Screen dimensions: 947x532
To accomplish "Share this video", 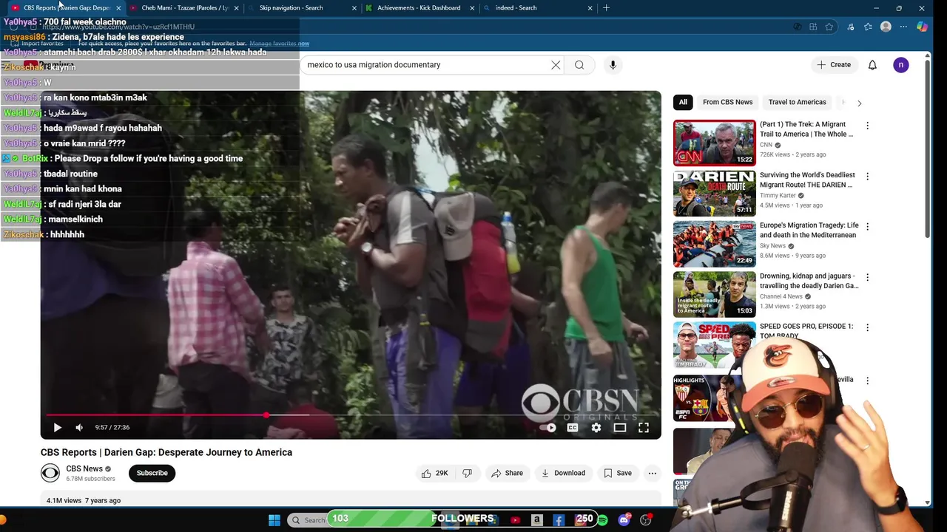I will click(507, 473).
